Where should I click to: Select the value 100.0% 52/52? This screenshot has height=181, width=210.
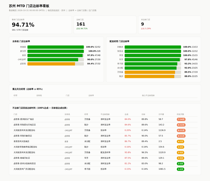(x=93, y=47)
